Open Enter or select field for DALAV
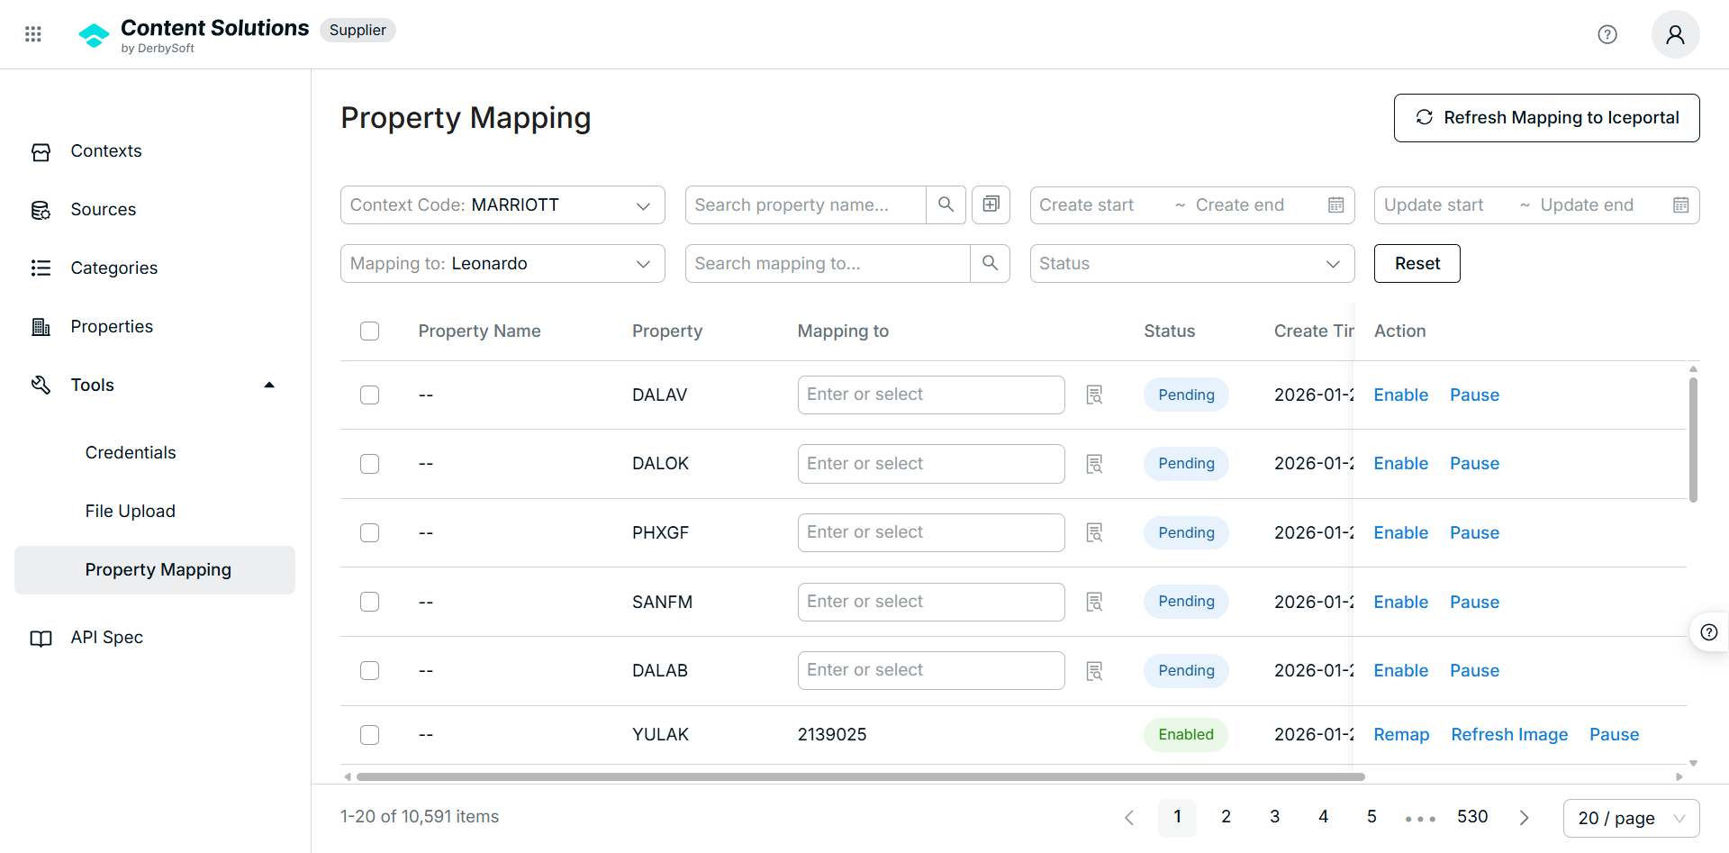 pyautogui.click(x=931, y=395)
